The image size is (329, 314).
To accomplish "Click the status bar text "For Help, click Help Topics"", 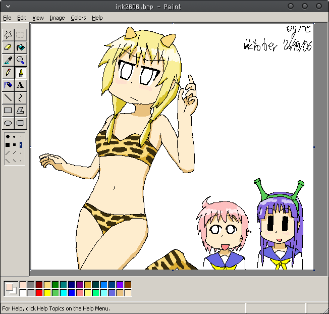I will [56, 308].
